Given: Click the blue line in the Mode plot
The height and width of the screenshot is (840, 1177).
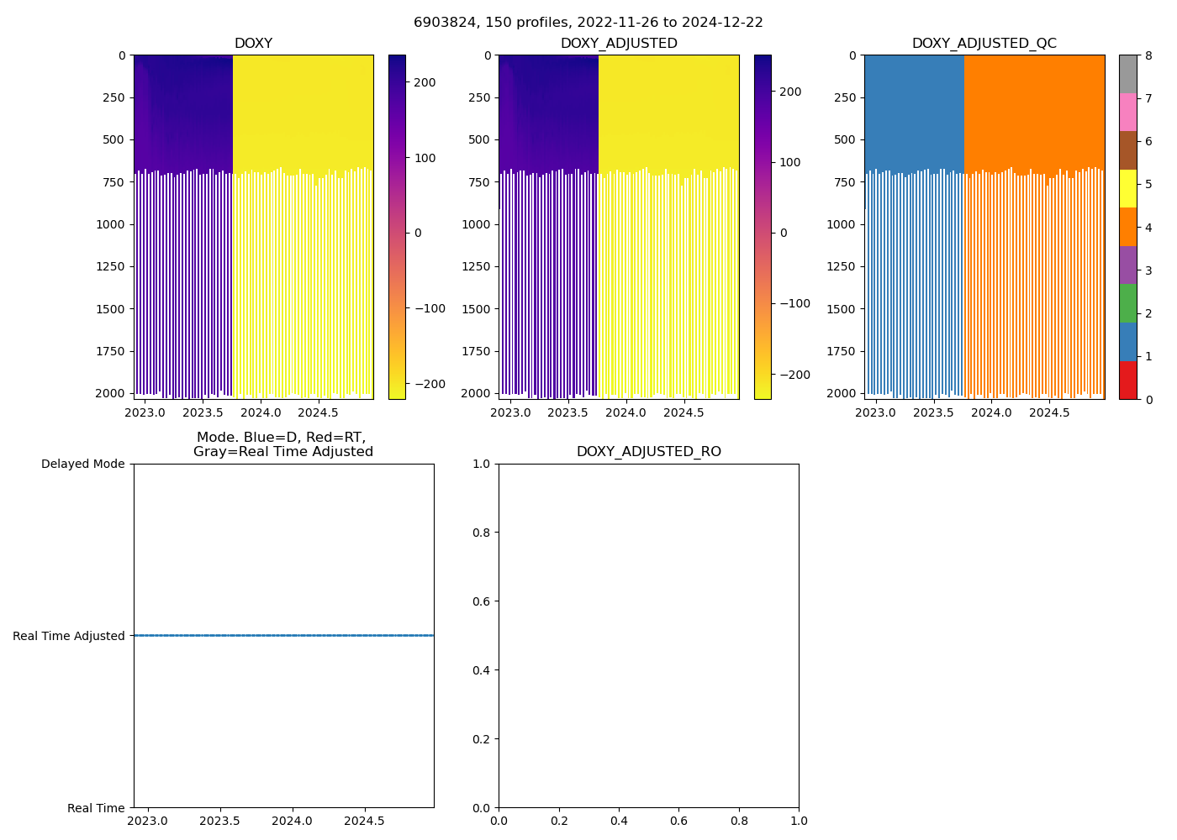Looking at the screenshot, I should click(x=283, y=636).
